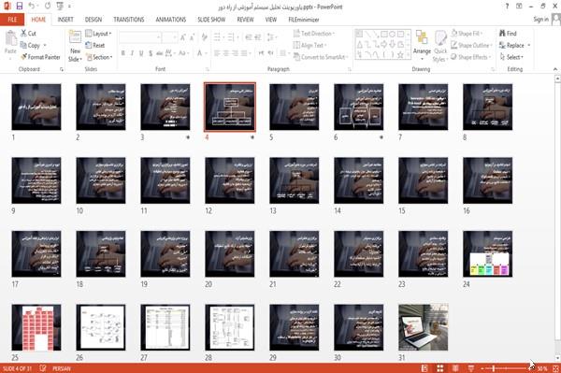Click the Fit slide to window icon
Image resolution: width=561 pixels, height=373 pixels.
pyautogui.click(x=555, y=368)
